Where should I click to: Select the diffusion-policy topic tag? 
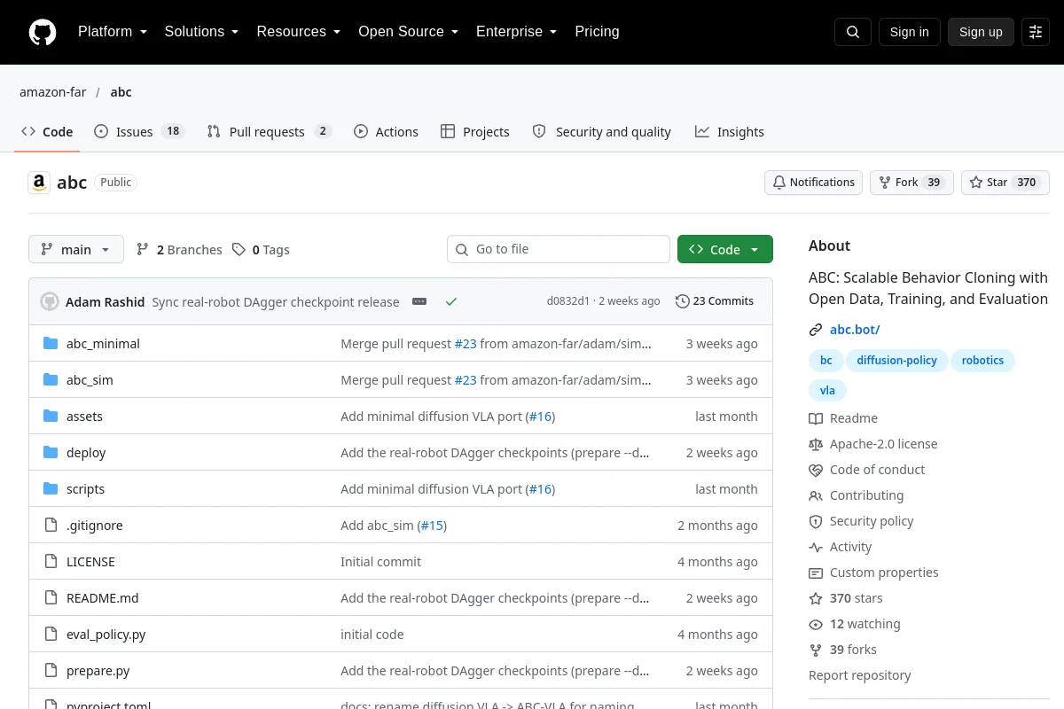[896, 361]
